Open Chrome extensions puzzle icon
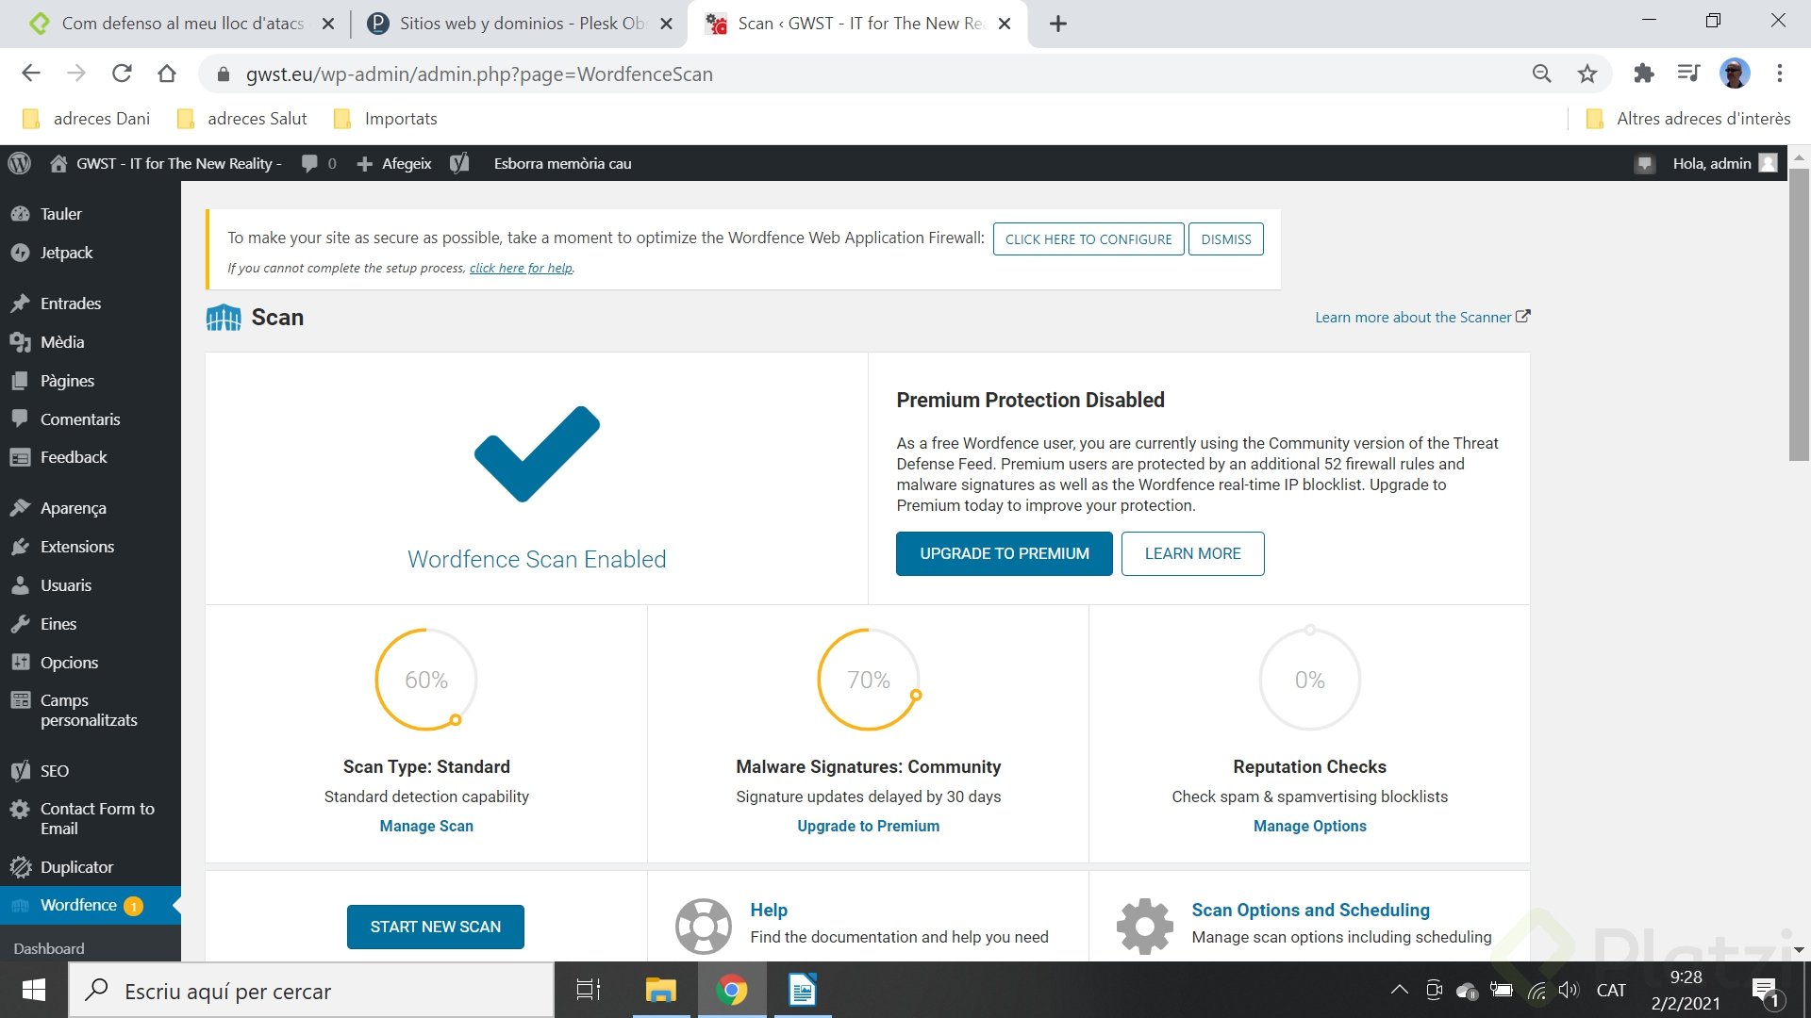 pos(1644,74)
